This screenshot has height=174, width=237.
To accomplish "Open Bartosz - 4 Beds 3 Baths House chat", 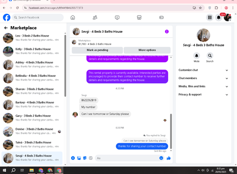I will point(32,105).
